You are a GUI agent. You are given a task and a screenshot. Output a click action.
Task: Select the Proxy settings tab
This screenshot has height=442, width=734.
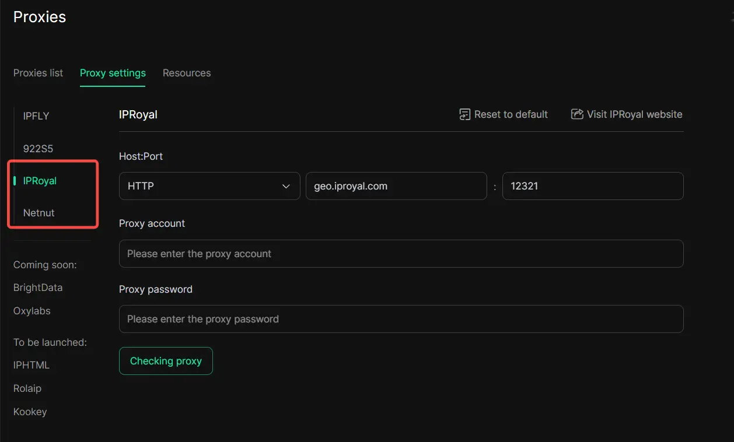(113, 73)
